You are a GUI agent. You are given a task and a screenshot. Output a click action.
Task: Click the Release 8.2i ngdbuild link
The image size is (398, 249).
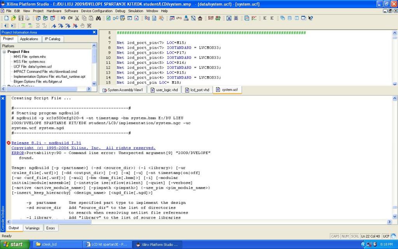tap(46, 143)
